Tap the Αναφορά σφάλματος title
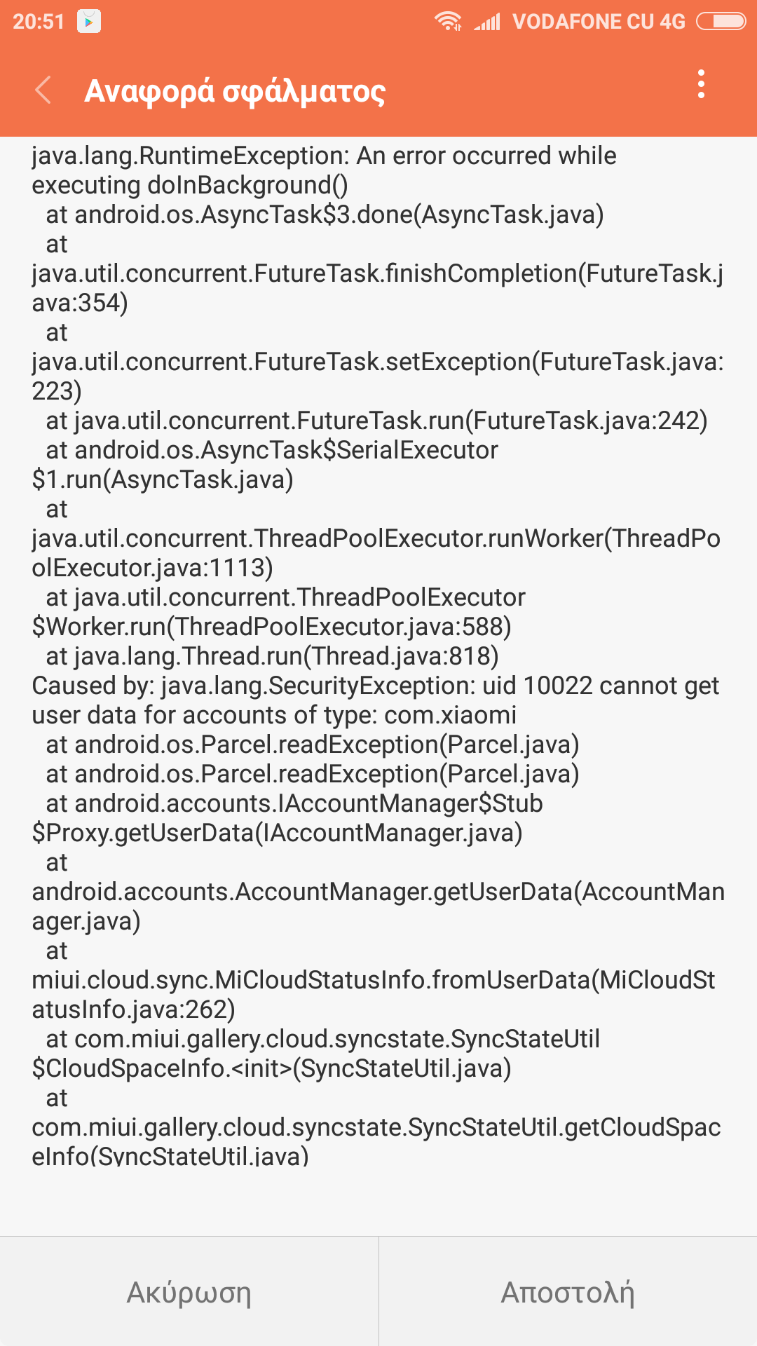This screenshot has height=1346, width=757. 235,91
